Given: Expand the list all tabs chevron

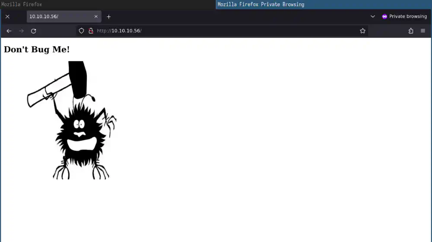Looking at the screenshot, I should coord(372,16).
